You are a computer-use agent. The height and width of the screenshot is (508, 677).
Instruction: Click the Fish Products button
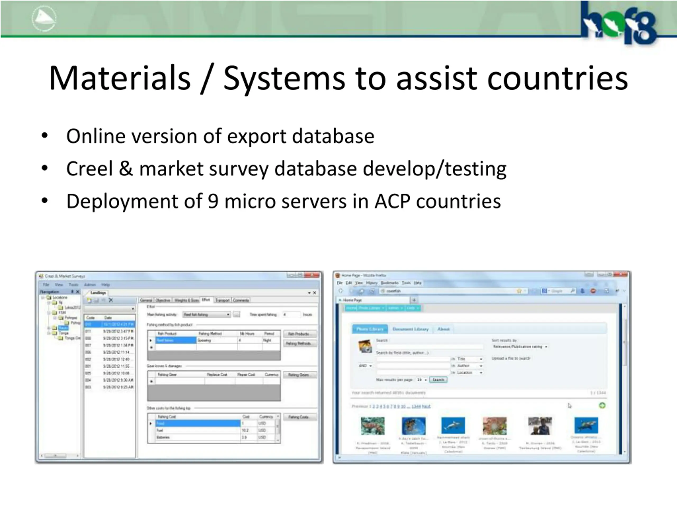[300, 334]
